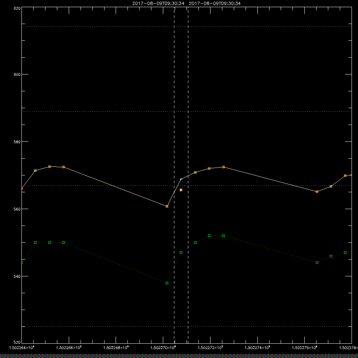358x358 pixels.
Task: Click the x-axis label 1.502272×10⁹
Action: click(210, 348)
